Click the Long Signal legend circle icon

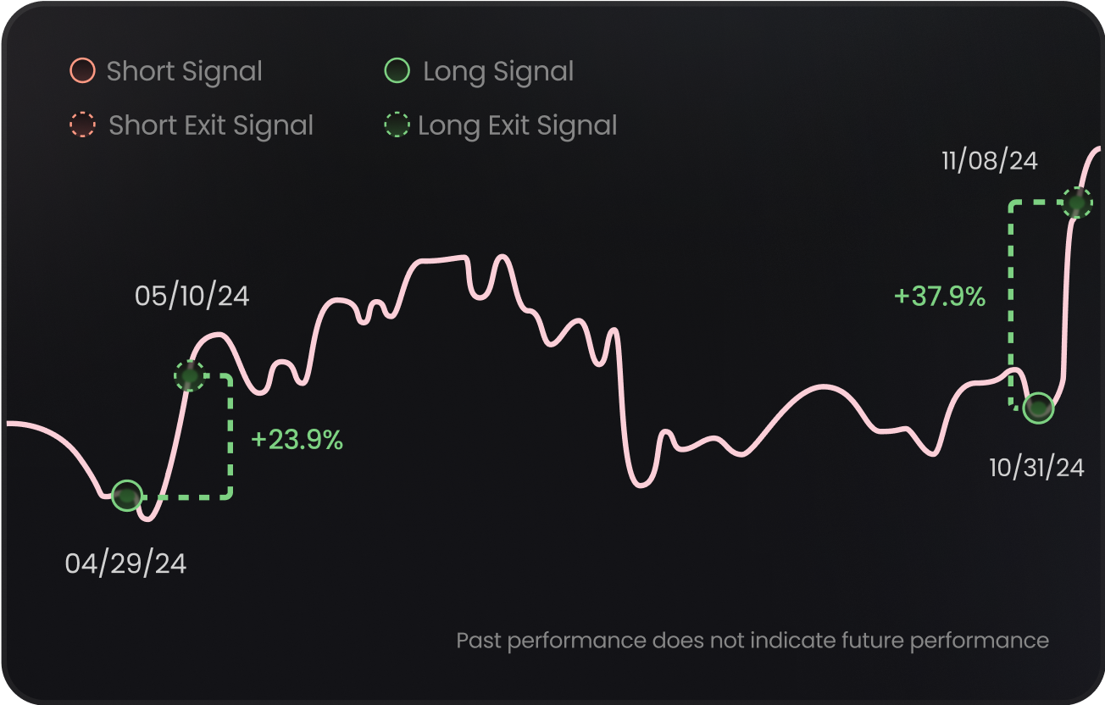coord(397,71)
